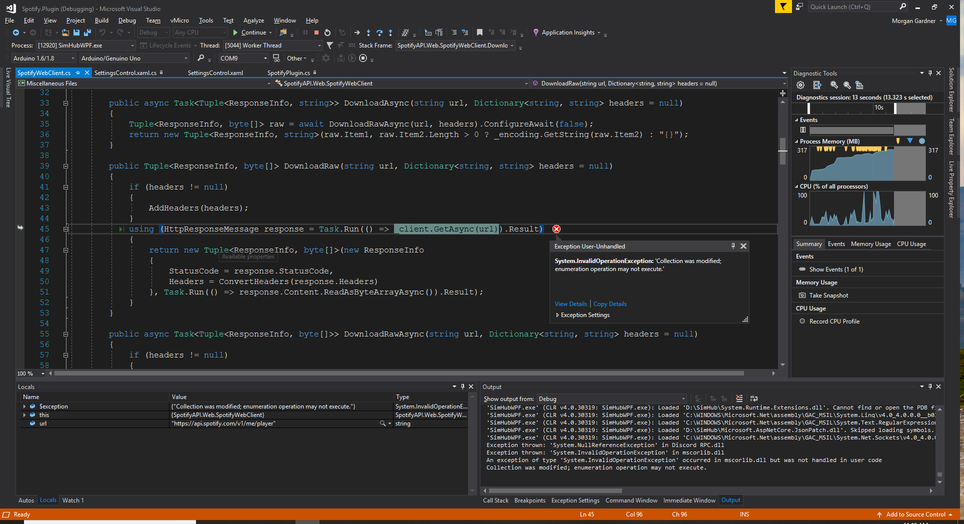The image size is (964, 524).
Task: Click the Step Over icon
Action: (x=379, y=32)
